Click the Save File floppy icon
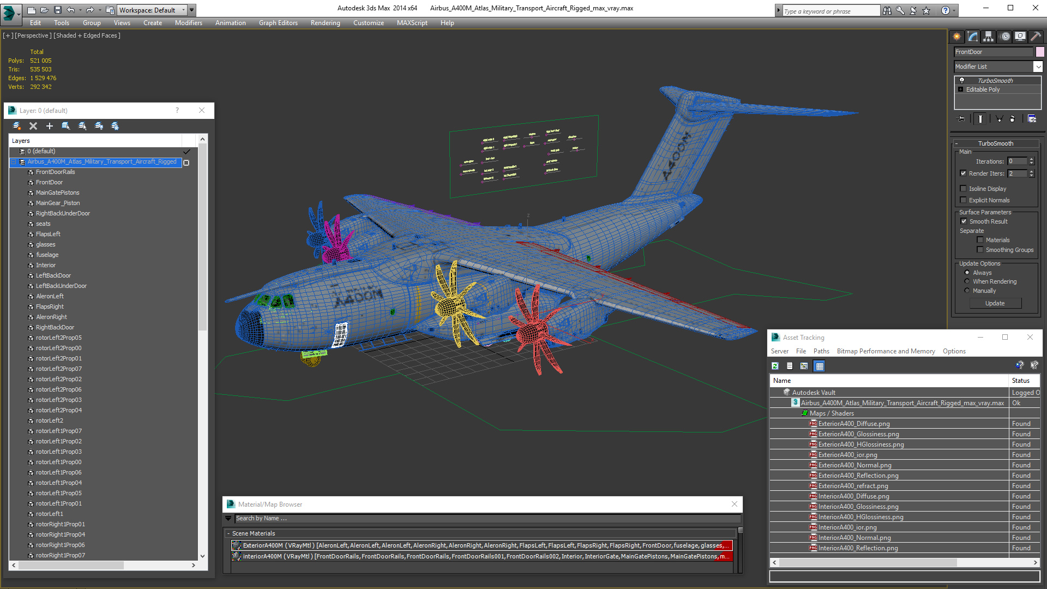 [57, 10]
